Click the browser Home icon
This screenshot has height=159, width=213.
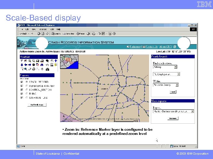click(x=47, y=34)
